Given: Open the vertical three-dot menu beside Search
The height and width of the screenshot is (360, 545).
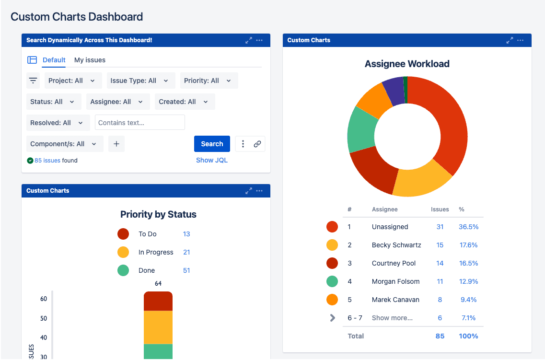Looking at the screenshot, I should [243, 144].
